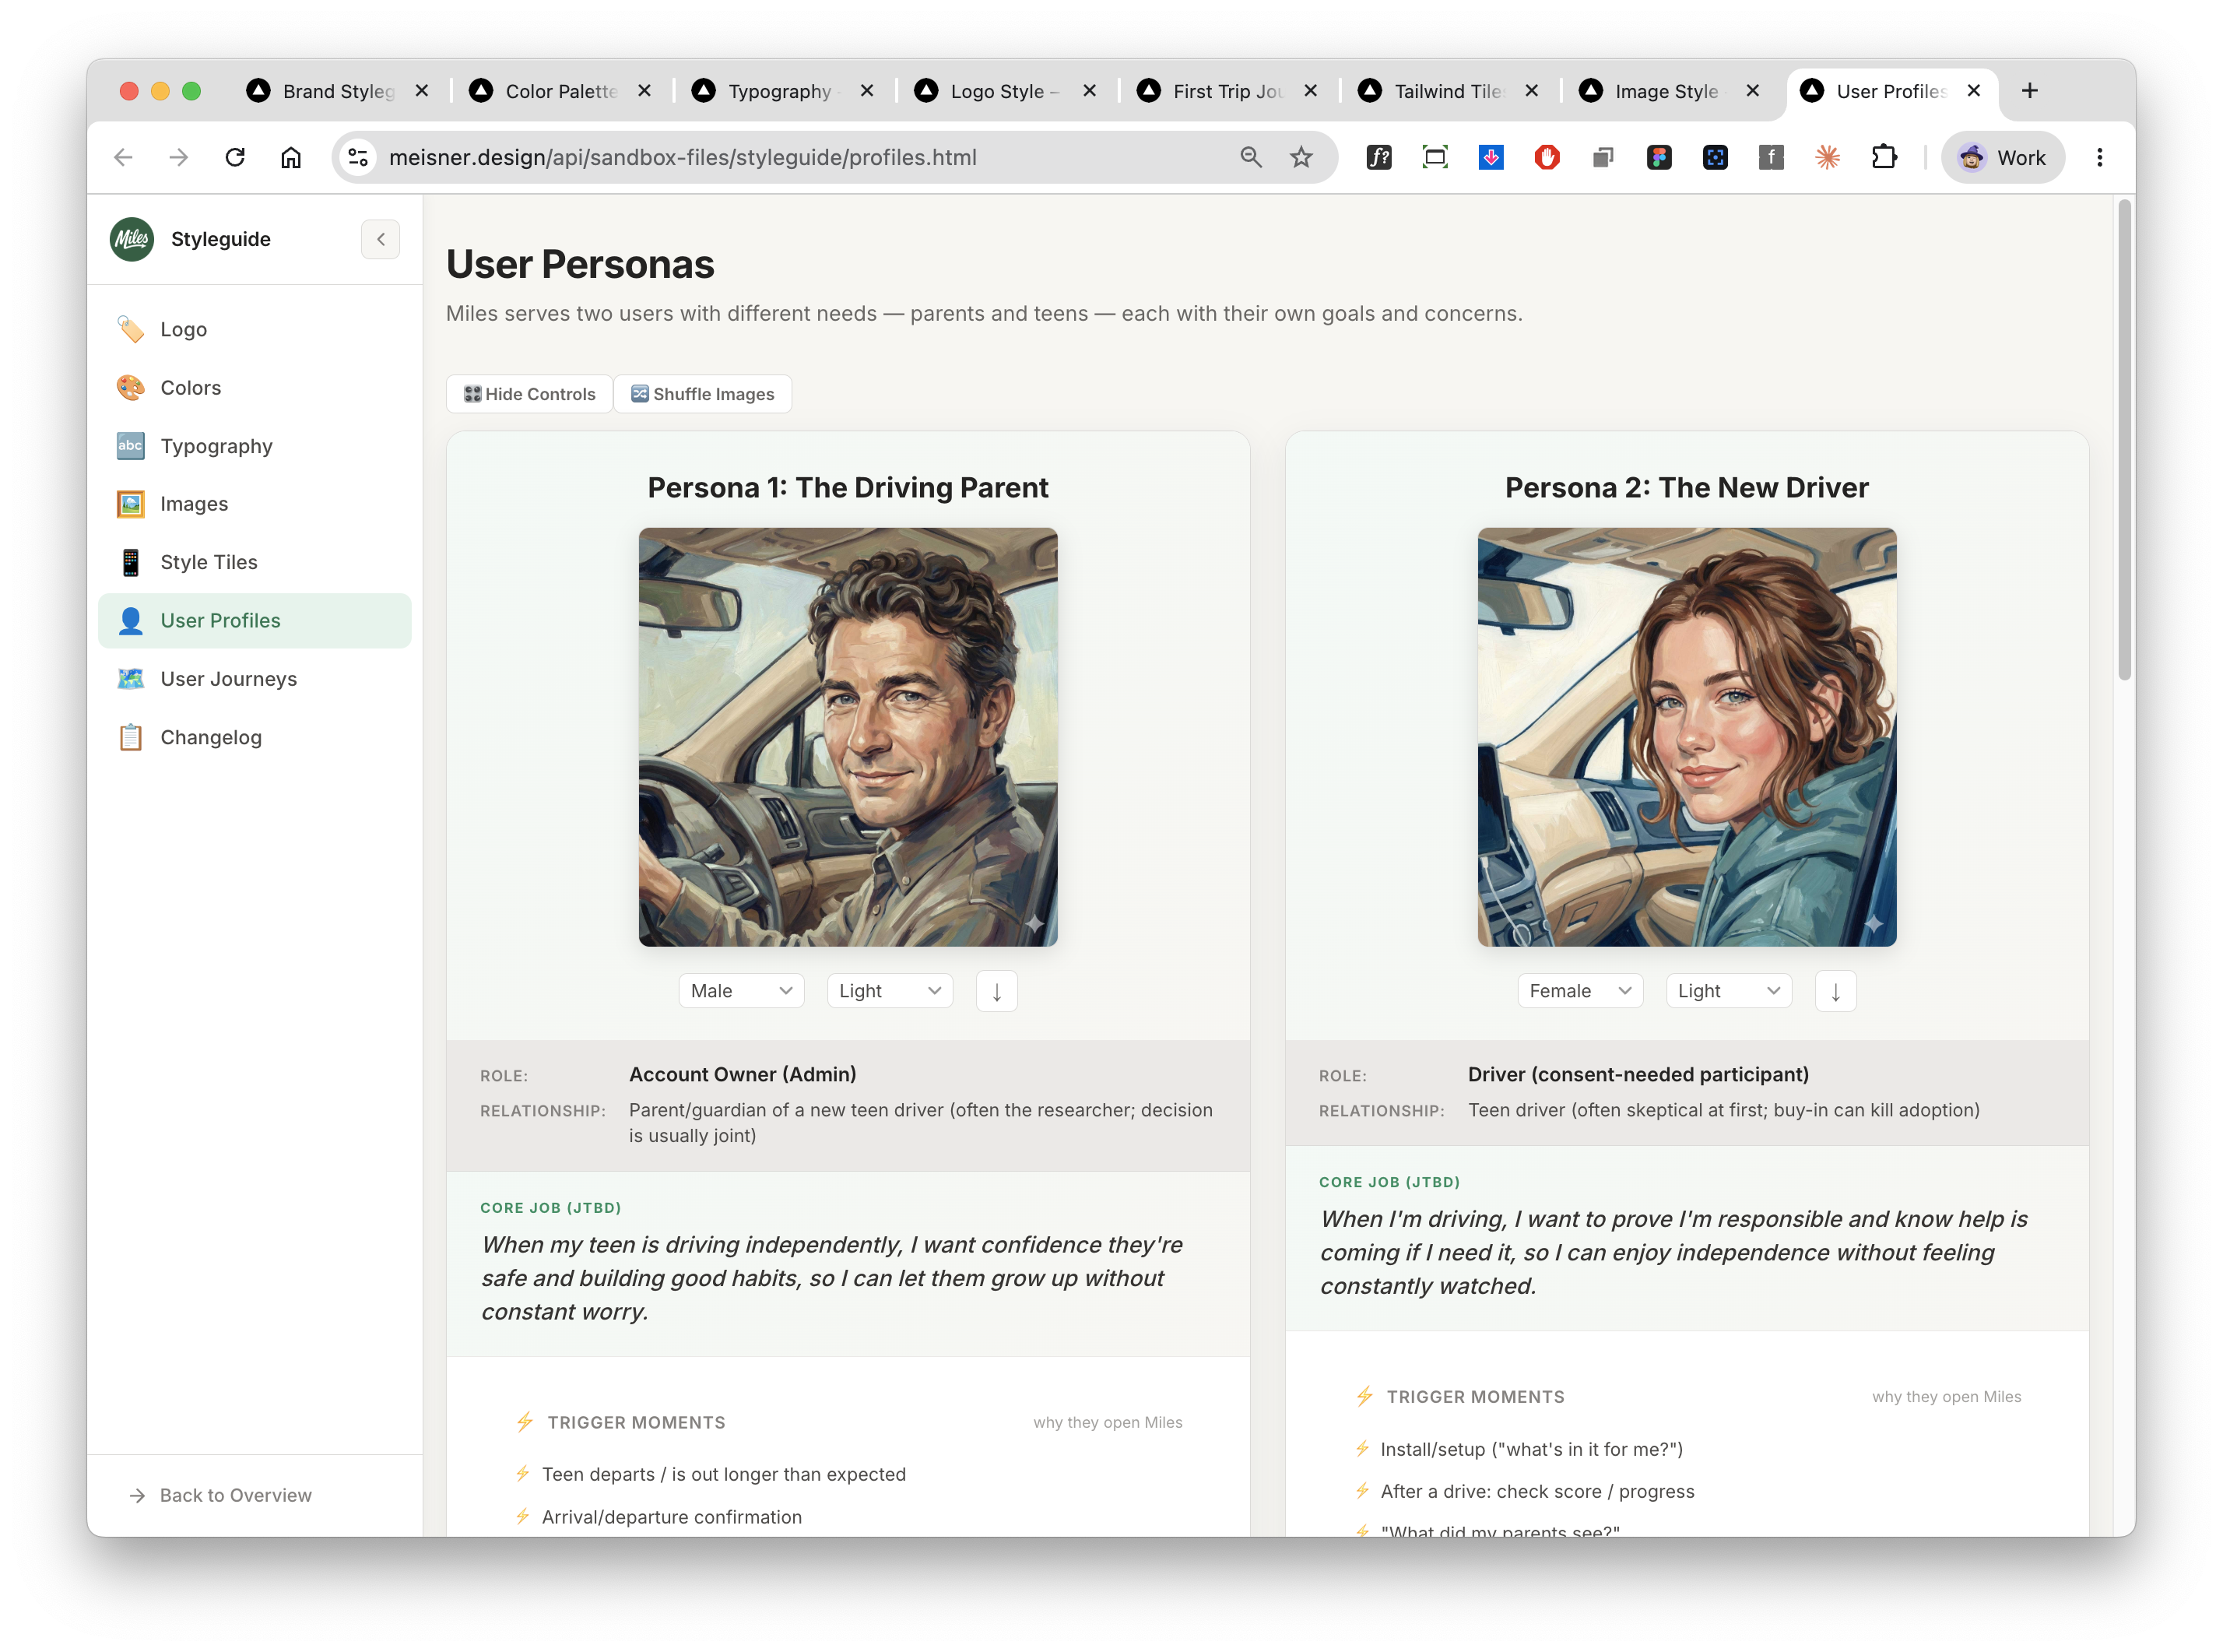2223x1652 pixels.
Task: Click the Back to Overview link
Action: 221,1495
